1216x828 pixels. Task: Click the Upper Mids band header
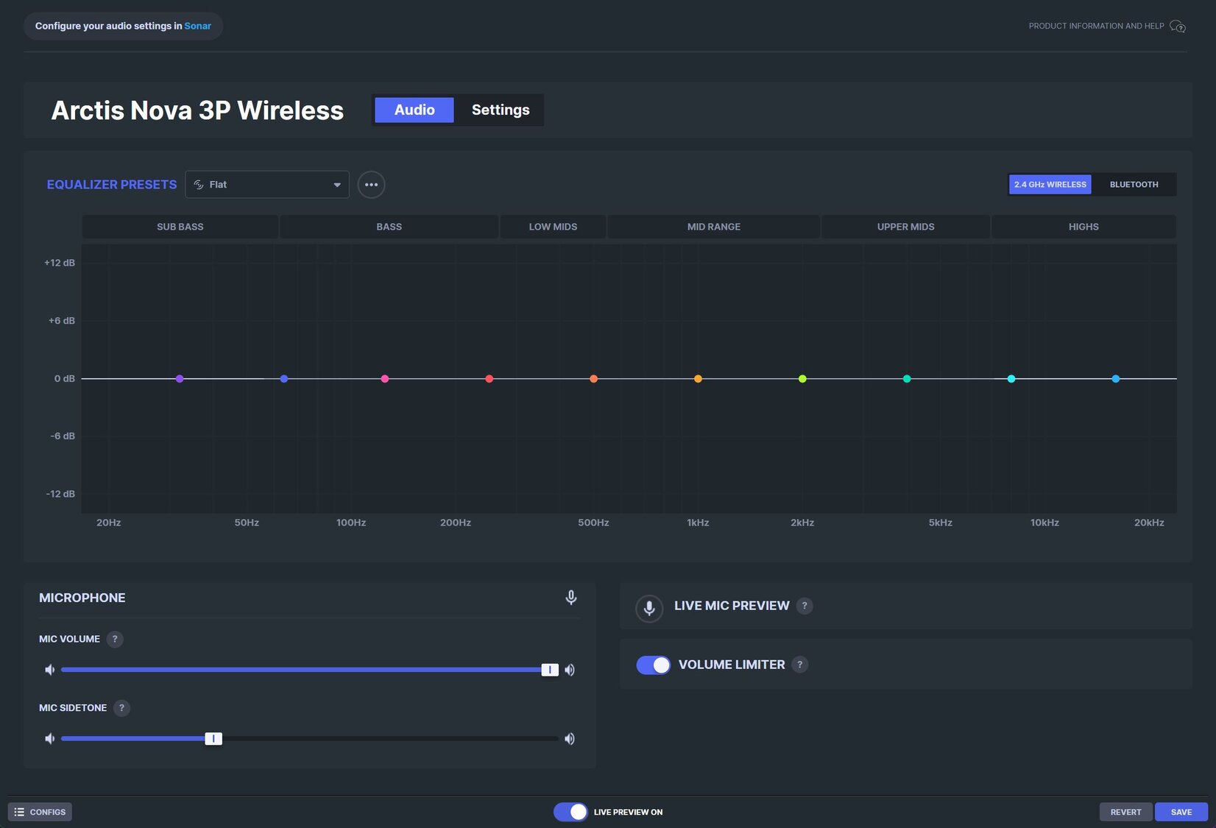[906, 227]
